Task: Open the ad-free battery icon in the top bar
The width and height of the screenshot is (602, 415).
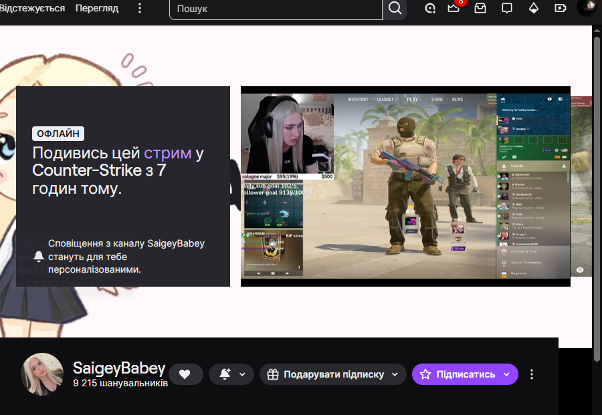Action: tap(560, 8)
